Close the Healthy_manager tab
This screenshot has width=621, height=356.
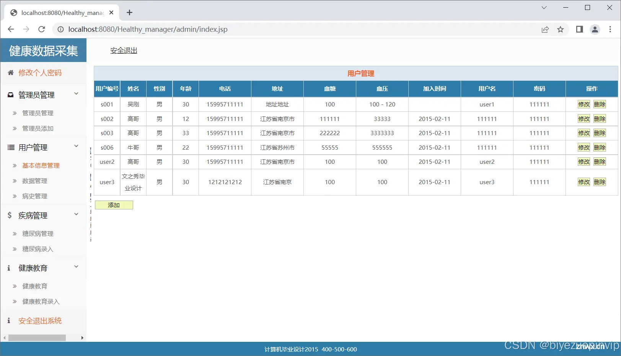tap(111, 13)
